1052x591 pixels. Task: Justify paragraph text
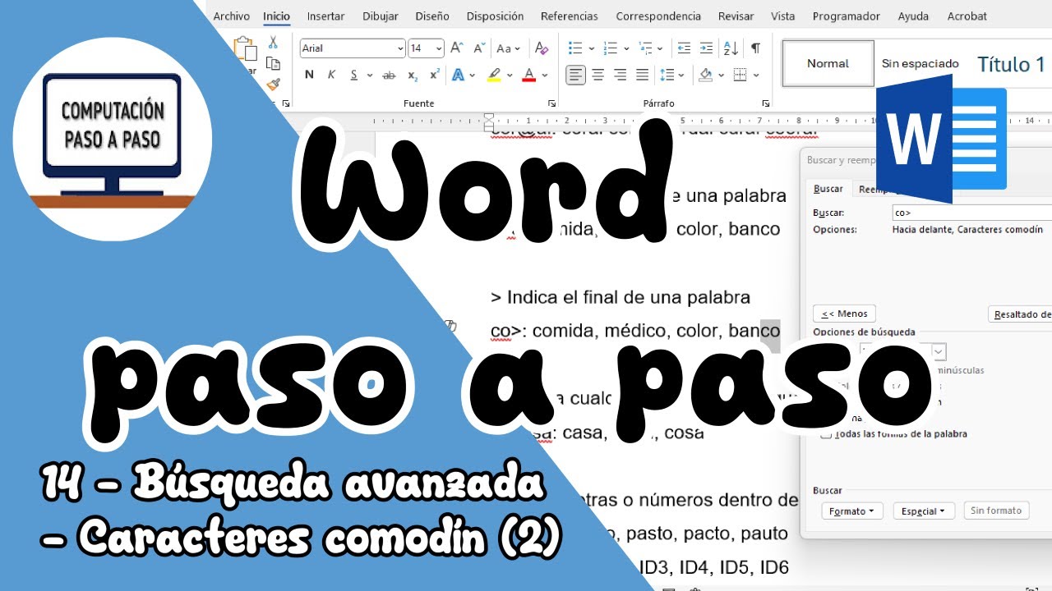click(642, 75)
